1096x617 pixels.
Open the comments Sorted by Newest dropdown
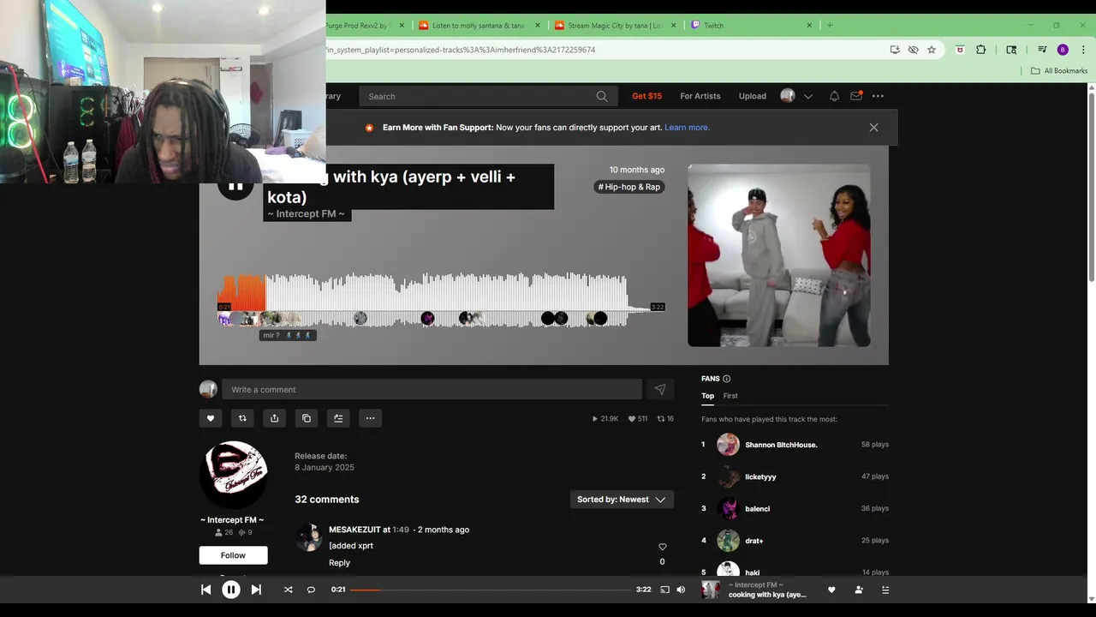tap(622, 500)
